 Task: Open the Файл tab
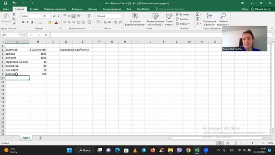click(x=6, y=9)
